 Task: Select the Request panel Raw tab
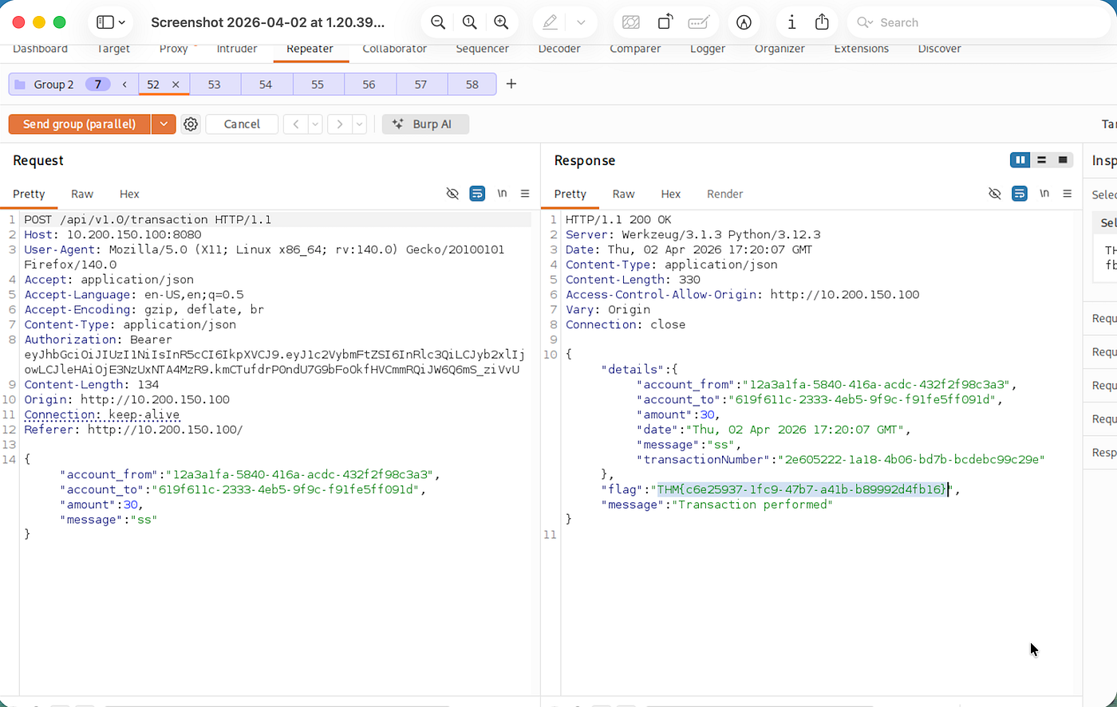pyautogui.click(x=82, y=194)
